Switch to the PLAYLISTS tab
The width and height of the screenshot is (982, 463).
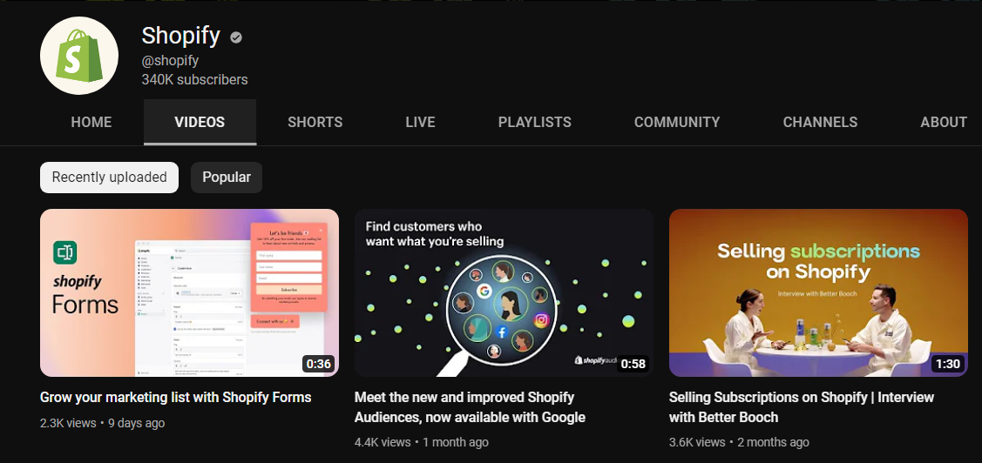[x=535, y=122]
